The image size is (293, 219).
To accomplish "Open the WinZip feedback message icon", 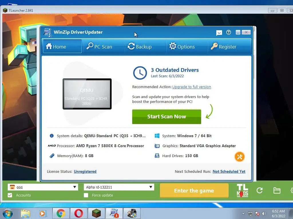I will click(219, 33).
